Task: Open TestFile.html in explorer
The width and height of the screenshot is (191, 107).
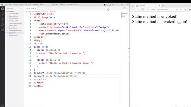Action: point(13,35)
